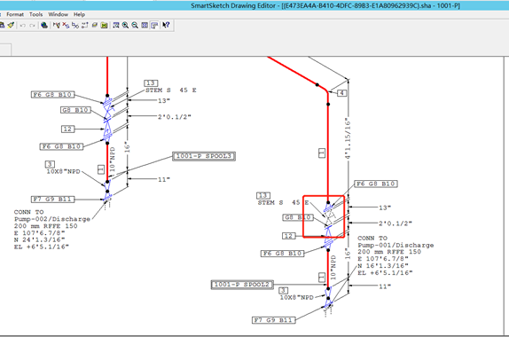Open the Window menu
509x337 pixels.
pos(59,14)
